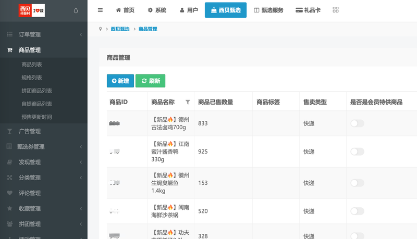Open the 首页 home tab
417x239 pixels.
pyautogui.click(x=125, y=10)
